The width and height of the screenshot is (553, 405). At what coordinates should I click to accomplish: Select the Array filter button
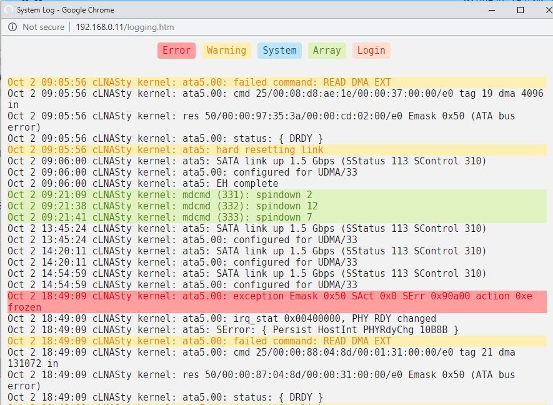(327, 51)
